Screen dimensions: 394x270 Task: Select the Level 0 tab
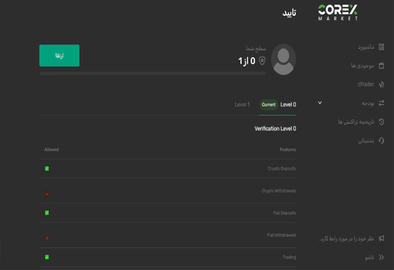288,105
